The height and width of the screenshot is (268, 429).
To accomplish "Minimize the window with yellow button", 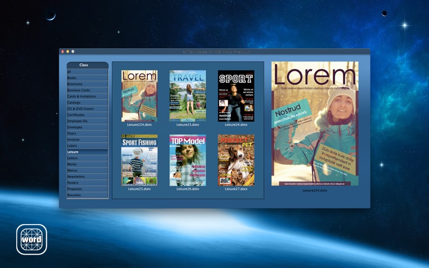I will tap(68, 51).
